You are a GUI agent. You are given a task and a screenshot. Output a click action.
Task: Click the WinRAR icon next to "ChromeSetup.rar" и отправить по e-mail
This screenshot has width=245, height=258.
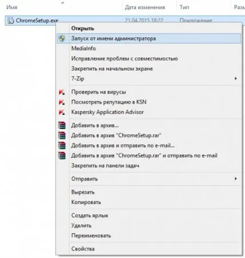pyautogui.click(x=62, y=155)
